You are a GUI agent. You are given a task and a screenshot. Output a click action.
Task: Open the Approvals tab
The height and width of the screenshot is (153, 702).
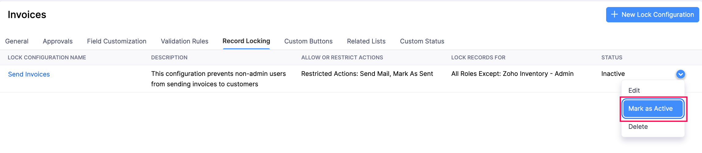pyautogui.click(x=58, y=41)
